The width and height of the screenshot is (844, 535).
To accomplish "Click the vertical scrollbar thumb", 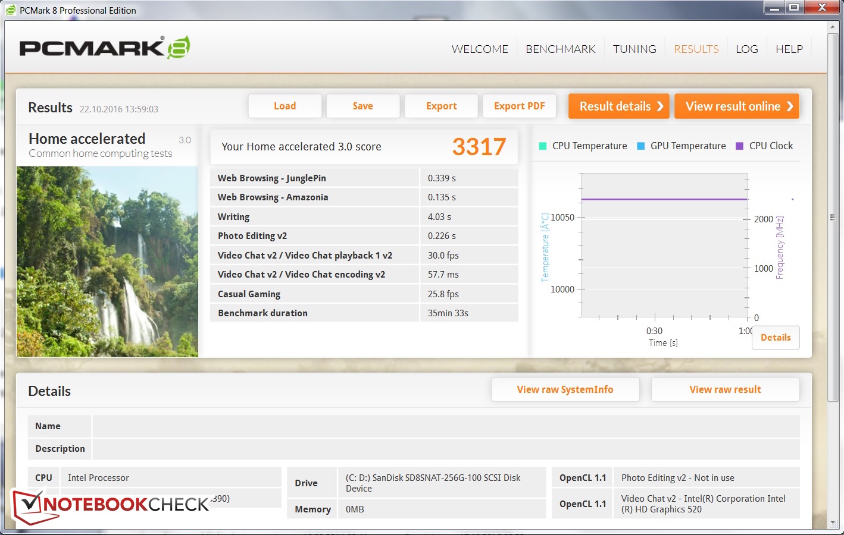I will click(833, 218).
